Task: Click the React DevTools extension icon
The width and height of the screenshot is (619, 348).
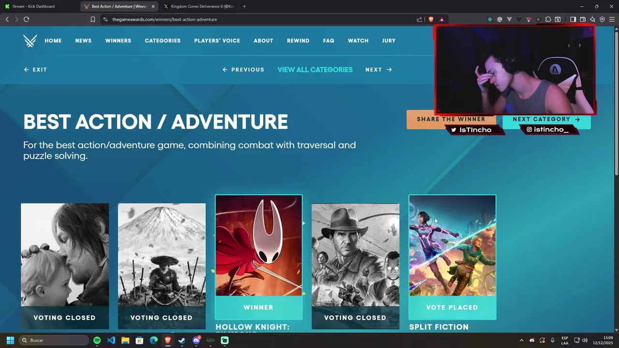Action: (490, 19)
